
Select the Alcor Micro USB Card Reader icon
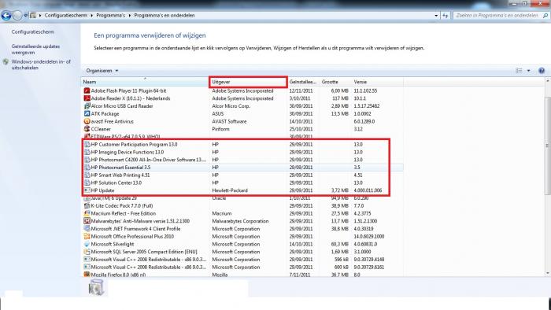[x=87, y=106]
